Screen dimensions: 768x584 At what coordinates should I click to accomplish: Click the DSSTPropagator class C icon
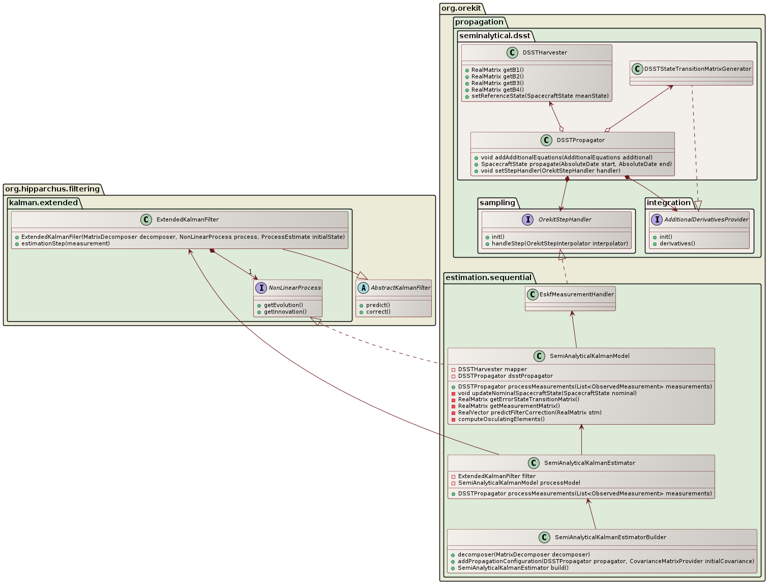click(547, 140)
